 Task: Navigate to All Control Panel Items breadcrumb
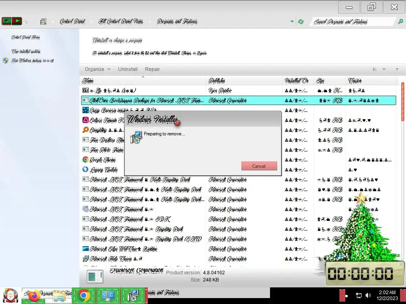[121, 21]
